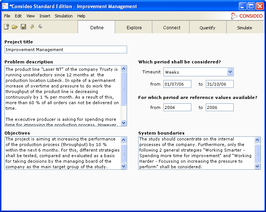
Task: Click inside the Objectives text area
Action: click(x=62, y=153)
